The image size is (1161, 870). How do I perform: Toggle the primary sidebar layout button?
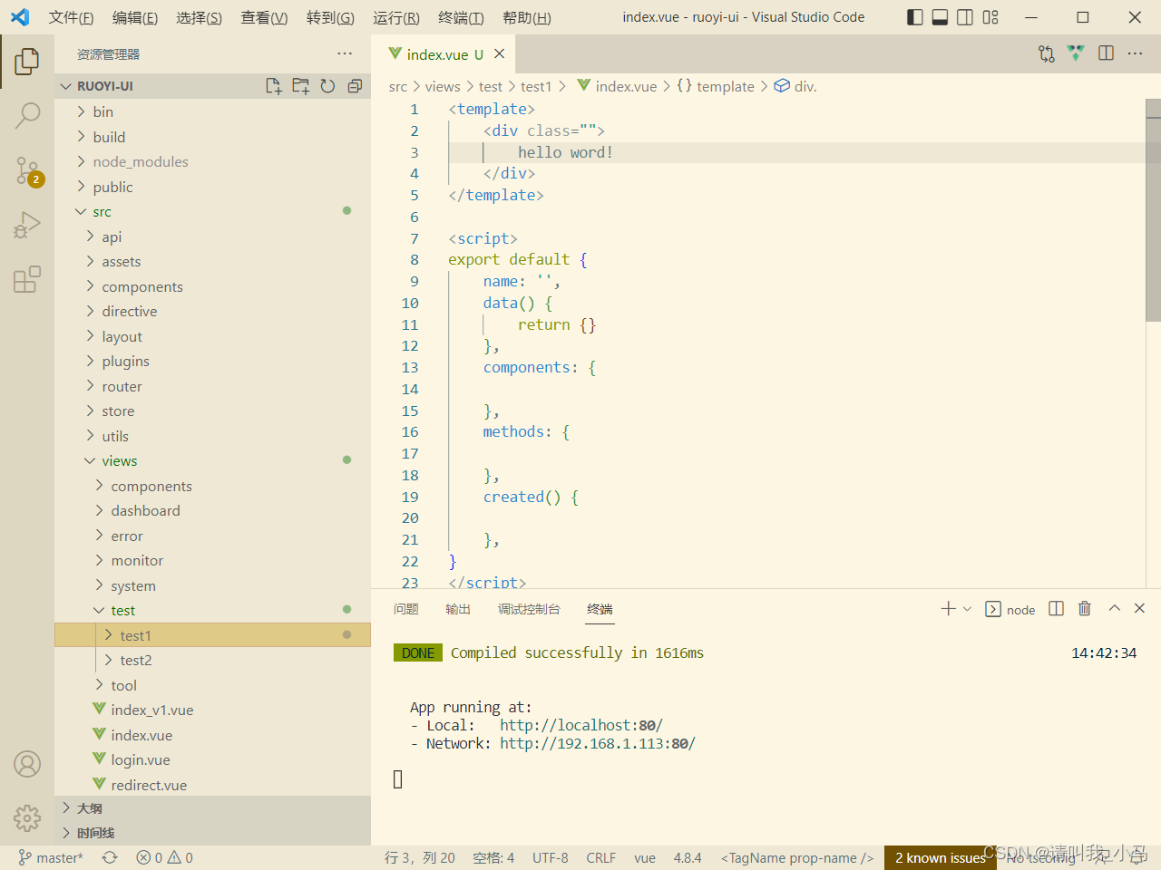[915, 17]
